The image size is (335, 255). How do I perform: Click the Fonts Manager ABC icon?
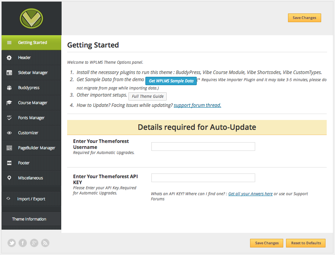pyautogui.click(x=9, y=118)
